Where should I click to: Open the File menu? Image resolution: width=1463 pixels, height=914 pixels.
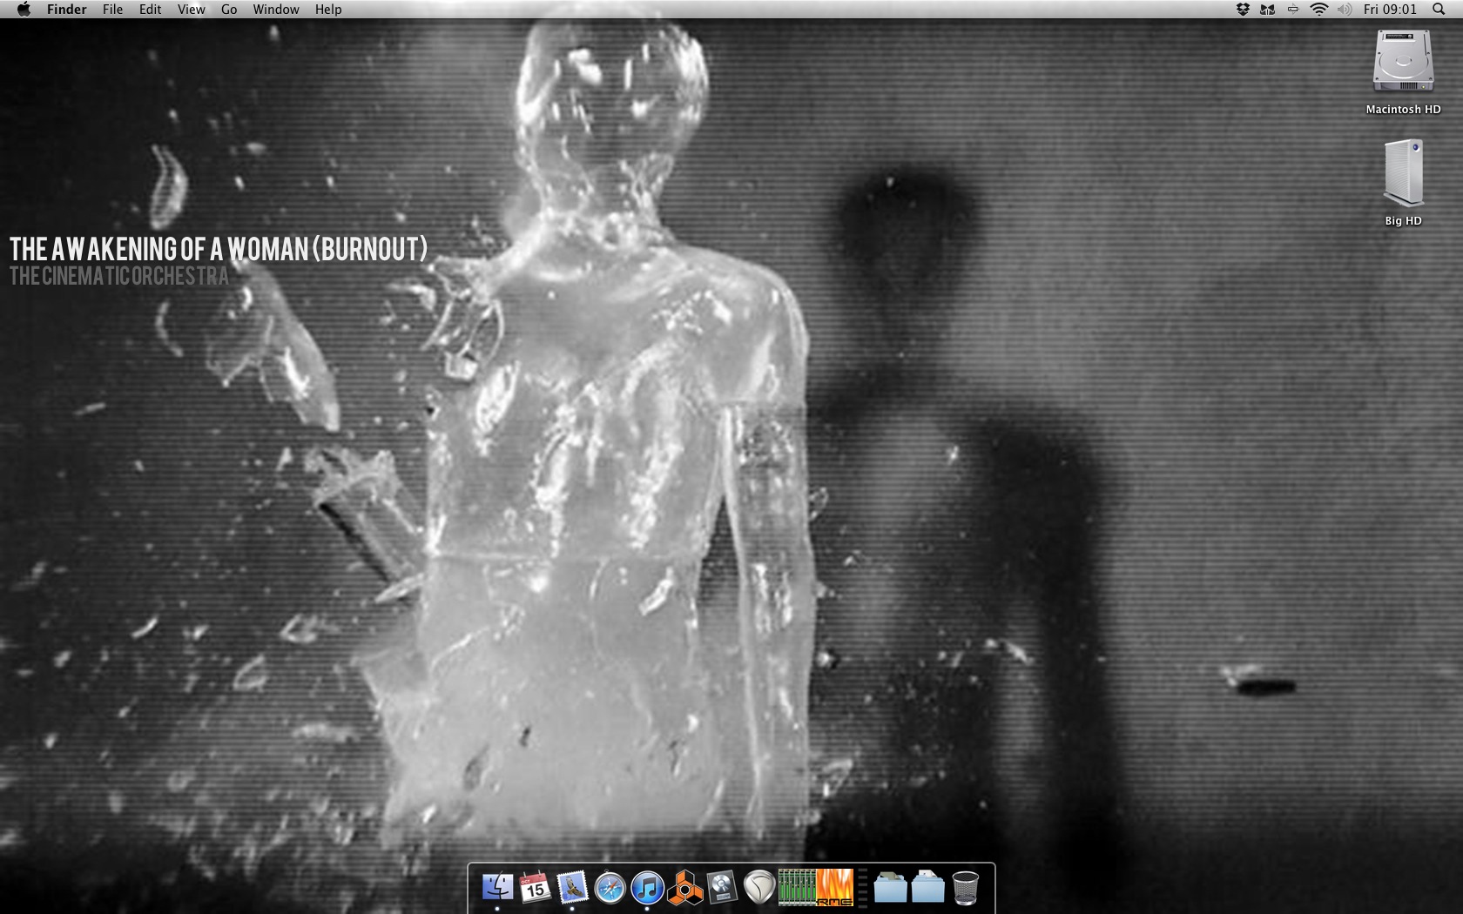coord(113,10)
